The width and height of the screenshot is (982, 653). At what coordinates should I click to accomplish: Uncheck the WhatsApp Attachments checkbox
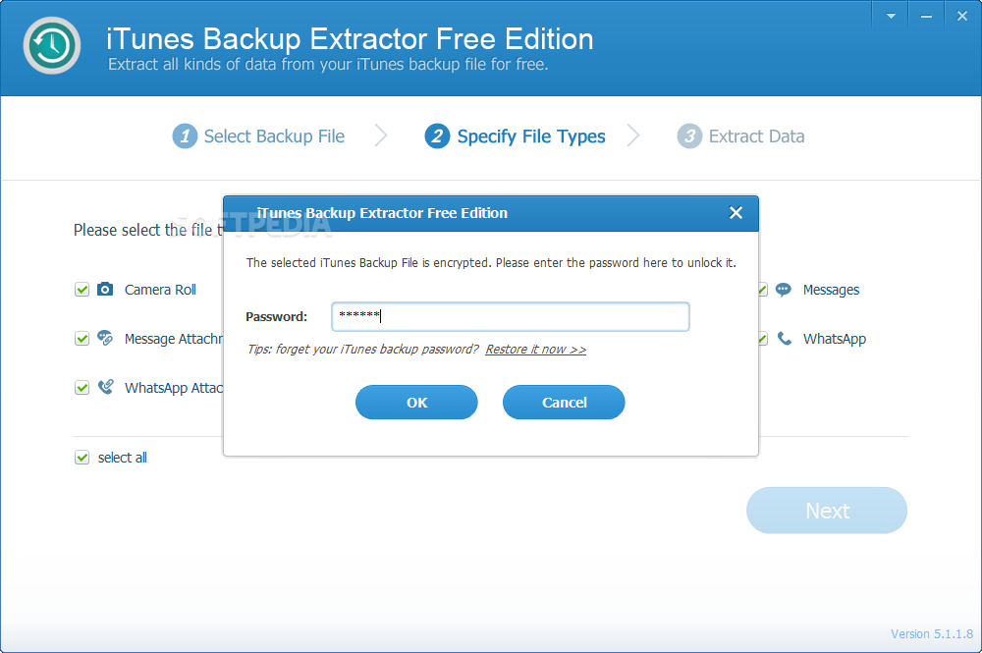[82, 388]
